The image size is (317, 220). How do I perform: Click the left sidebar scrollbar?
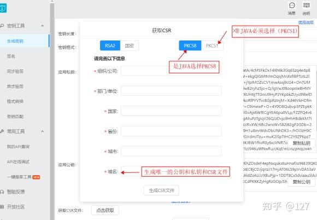tap(52, 110)
